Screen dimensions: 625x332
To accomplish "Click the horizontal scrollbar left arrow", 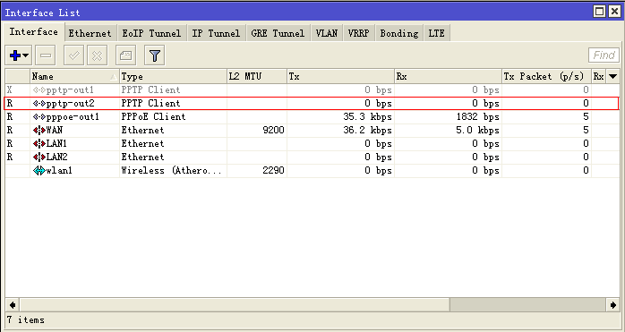I will pyautogui.click(x=13, y=305).
